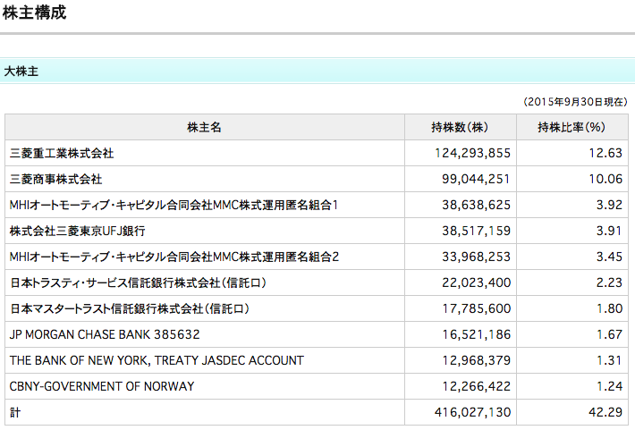Click share count 17,785,600
635x430 pixels.
476,308
